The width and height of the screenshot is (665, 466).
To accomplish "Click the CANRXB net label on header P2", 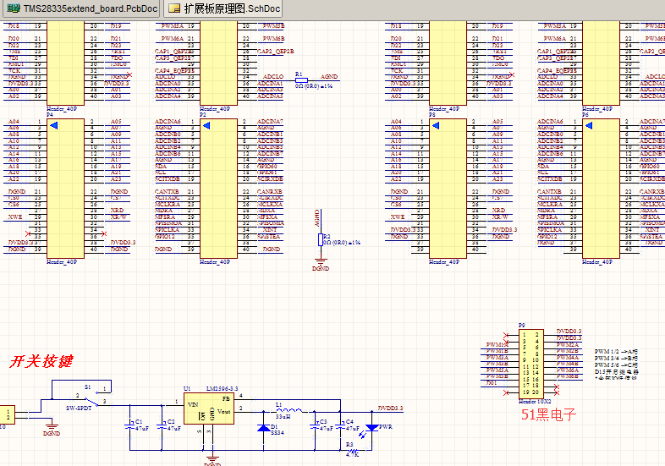I will tap(270, 191).
